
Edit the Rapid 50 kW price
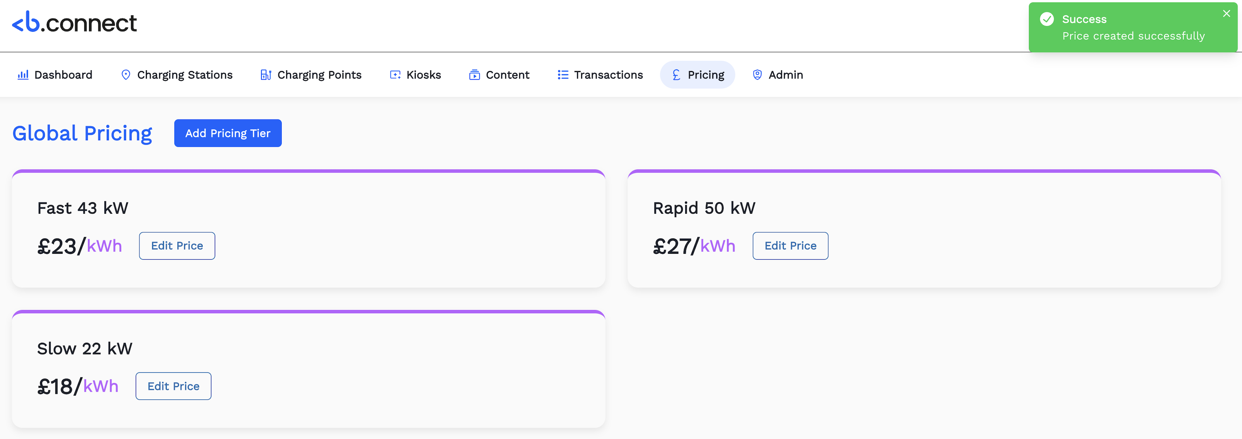click(x=790, y=246)
